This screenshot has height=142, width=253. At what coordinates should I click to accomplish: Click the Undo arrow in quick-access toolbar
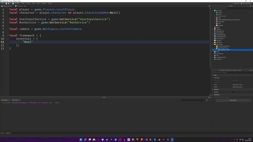[18, 4]
